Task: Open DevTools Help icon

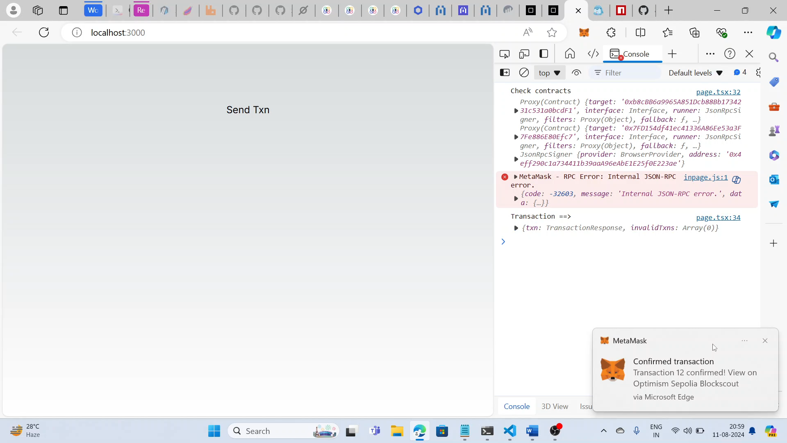Action: click(730, 54)
